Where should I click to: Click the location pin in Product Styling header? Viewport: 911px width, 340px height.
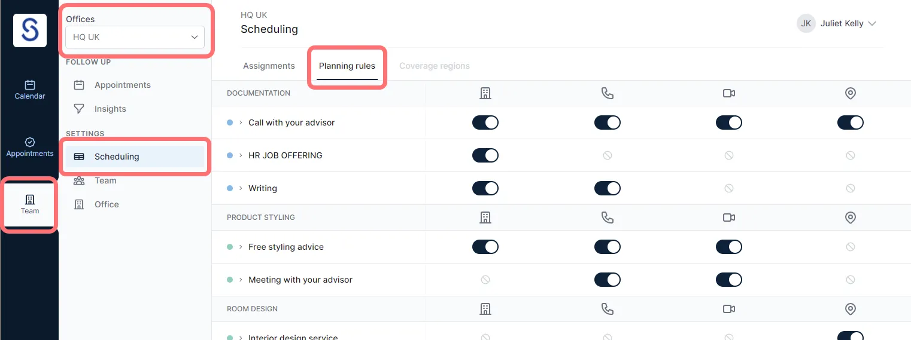851,218
